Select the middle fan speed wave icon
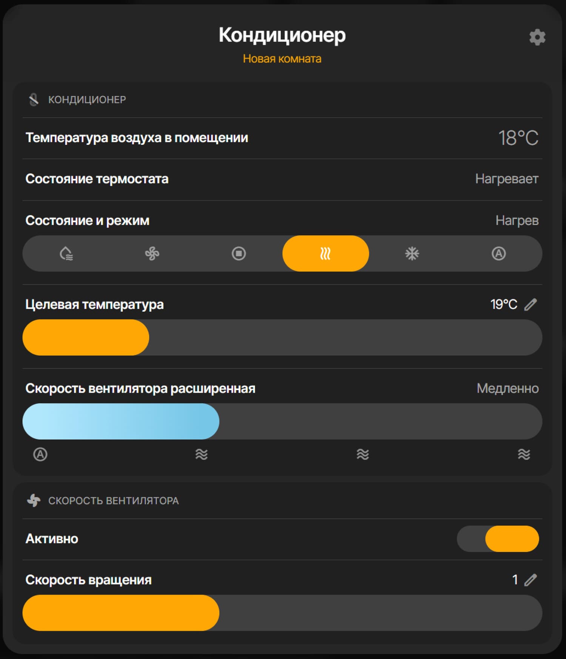Image resolution: width=566 pixels, height=659 pixels. 362,455
